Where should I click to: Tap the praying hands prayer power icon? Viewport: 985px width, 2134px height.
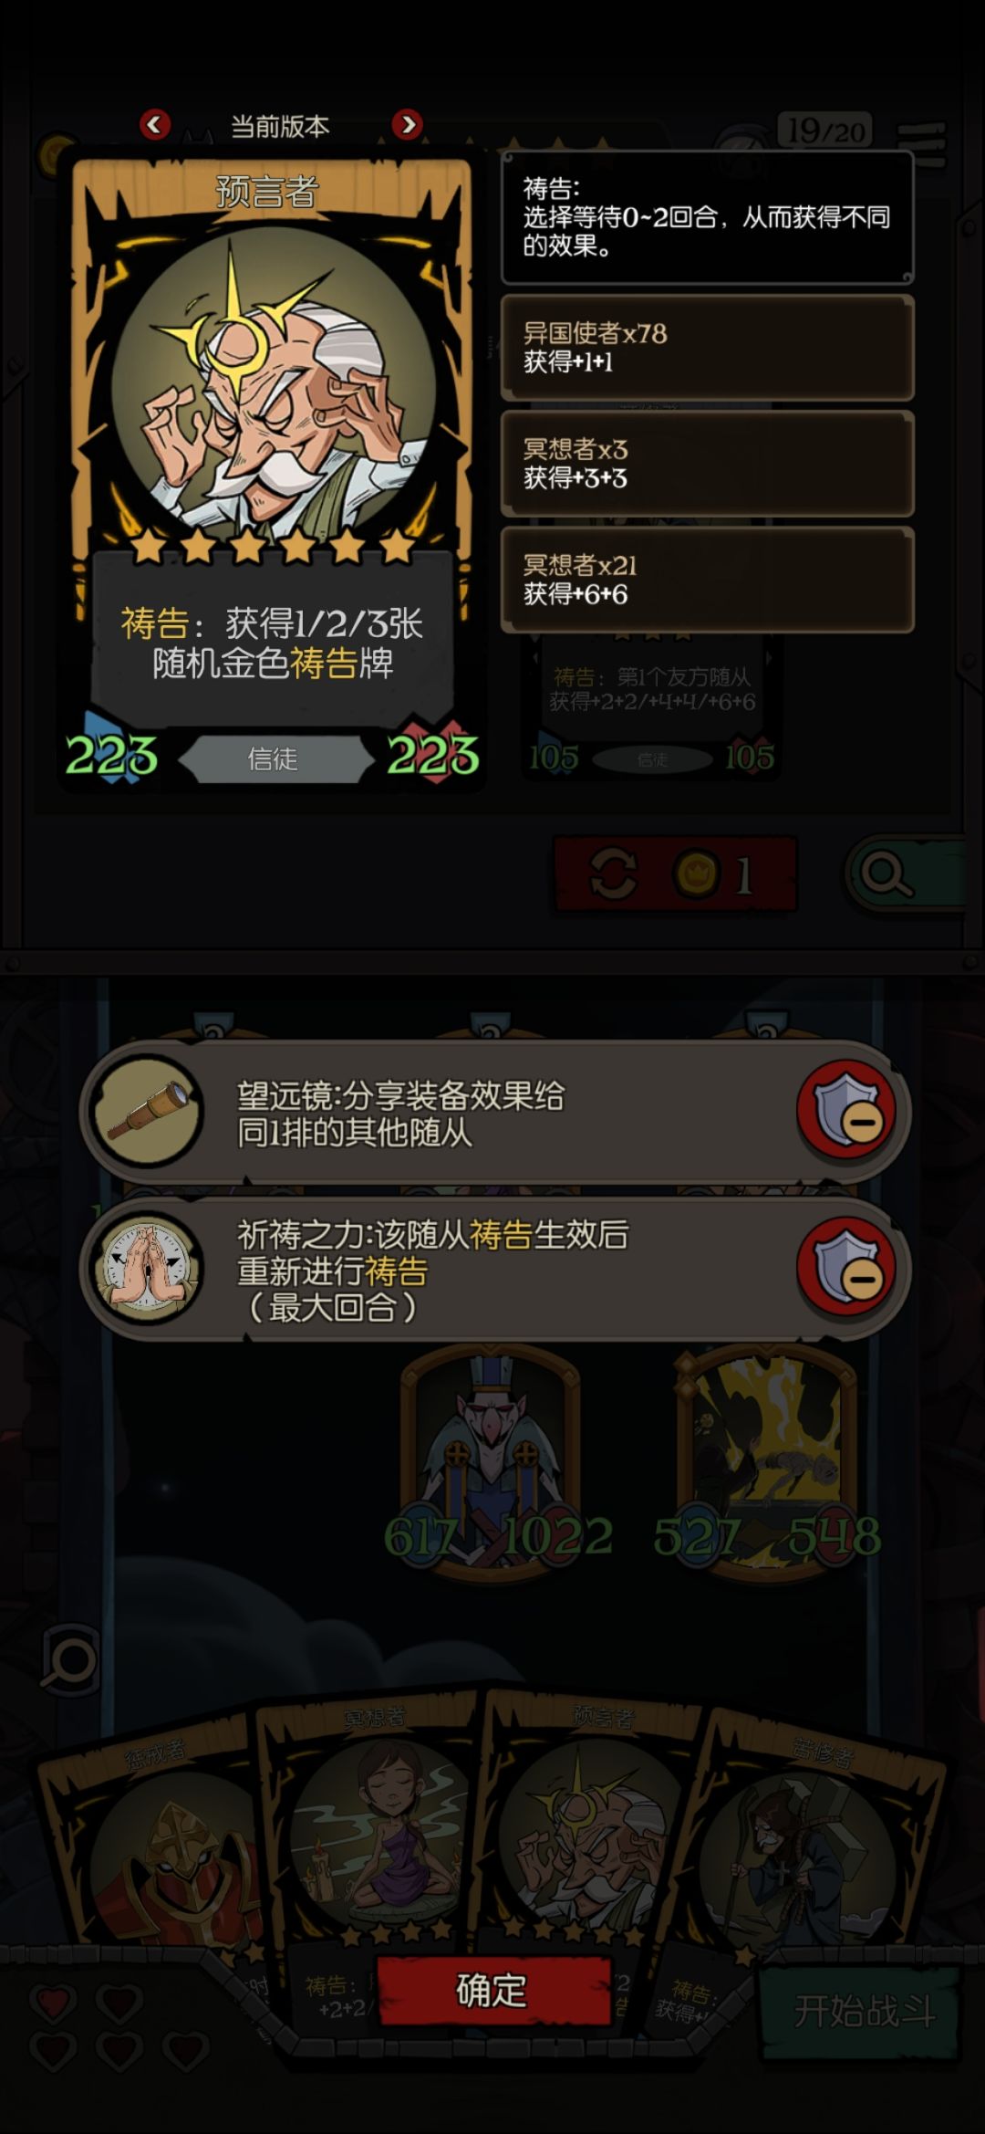click(148, 1268)
